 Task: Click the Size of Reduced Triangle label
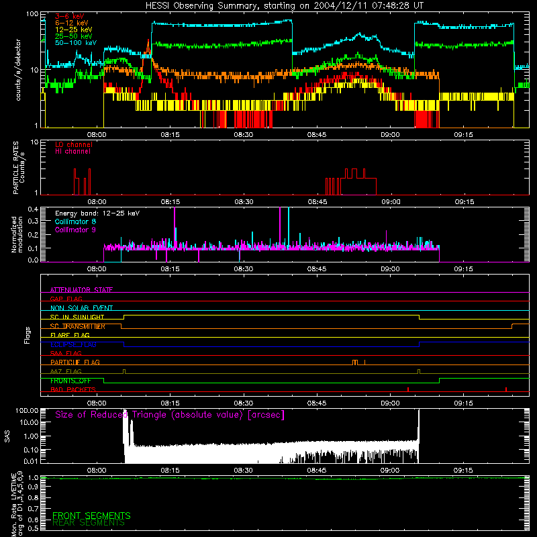170,415
